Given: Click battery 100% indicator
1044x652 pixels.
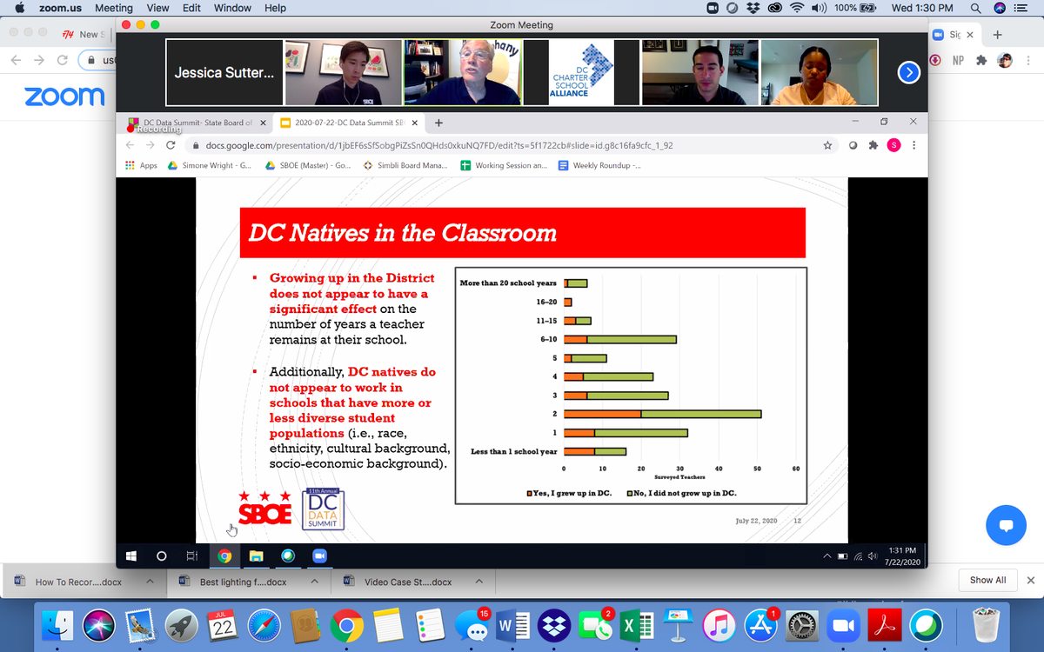Looking at the screenshot, I should click(854, 8).
